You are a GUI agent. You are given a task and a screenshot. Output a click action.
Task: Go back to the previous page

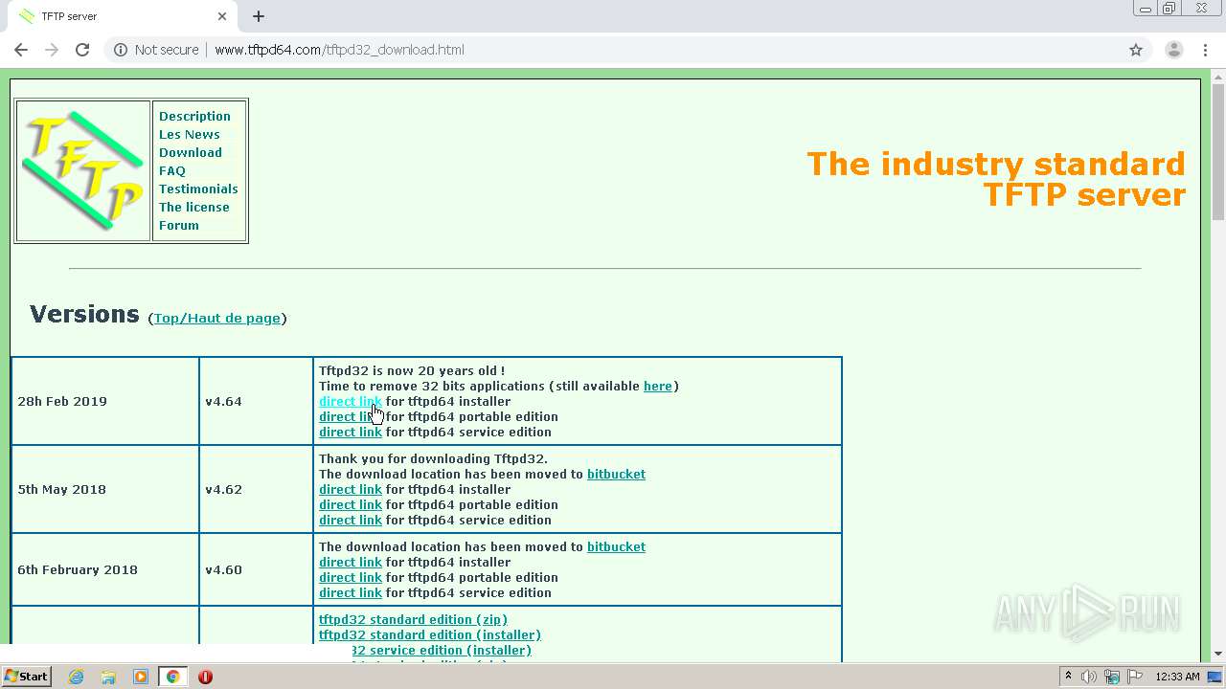(x=21, y=50)
